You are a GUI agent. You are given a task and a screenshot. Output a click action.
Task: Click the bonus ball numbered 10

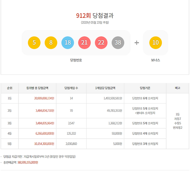[155, 43]
